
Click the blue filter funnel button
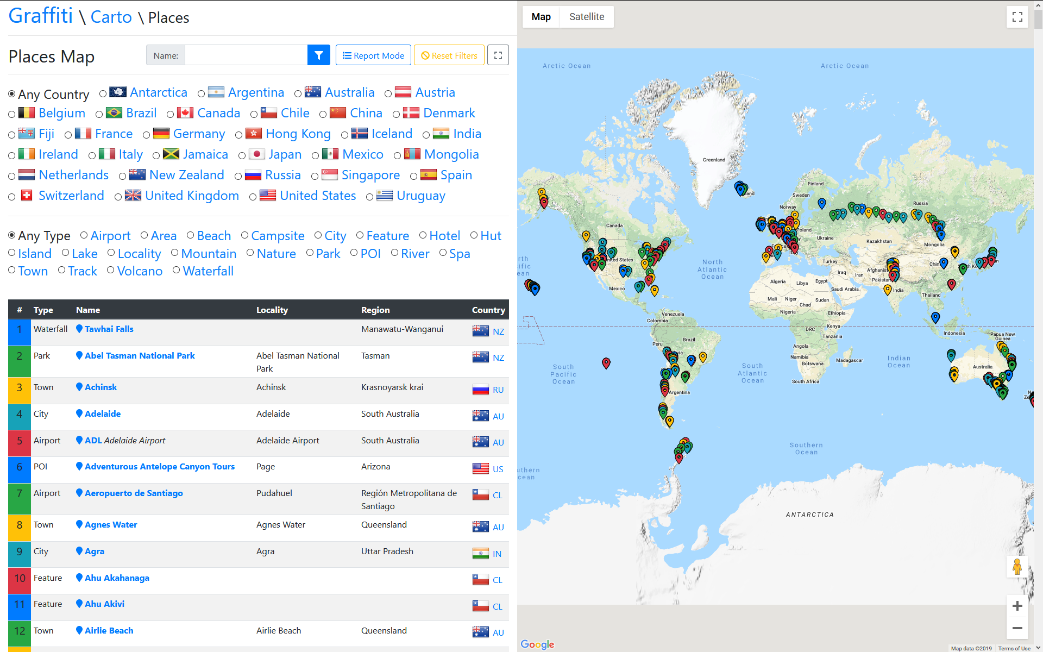point(319,55)
